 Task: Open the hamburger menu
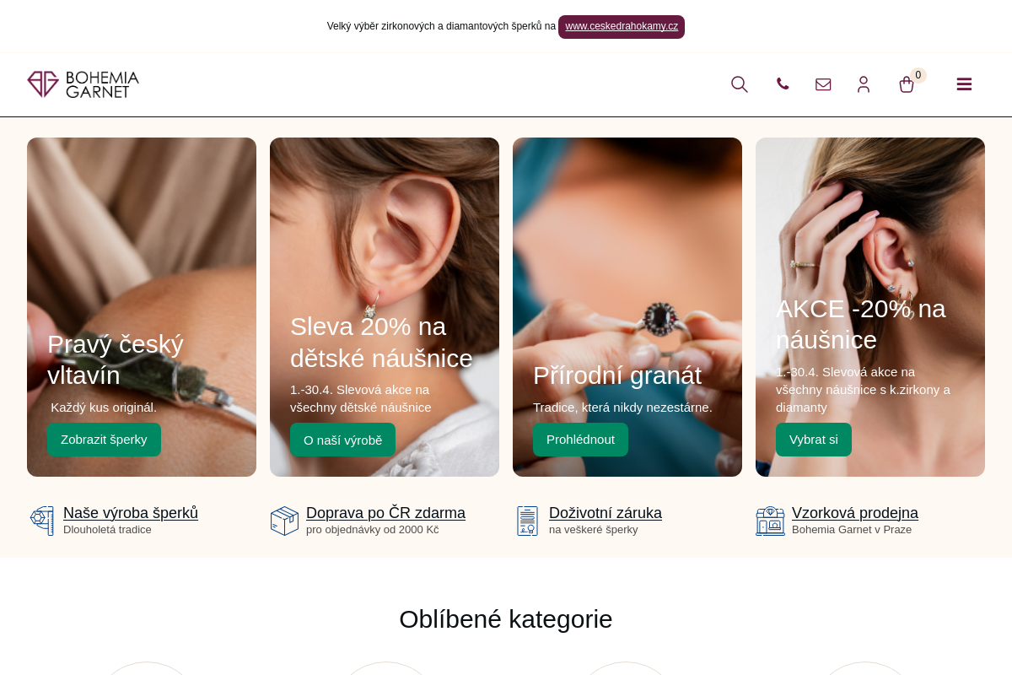point(964,84)
